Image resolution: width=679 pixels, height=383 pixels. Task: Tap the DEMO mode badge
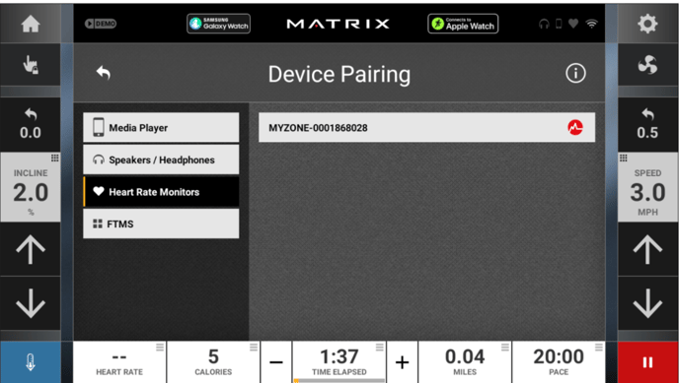(101, 24)
